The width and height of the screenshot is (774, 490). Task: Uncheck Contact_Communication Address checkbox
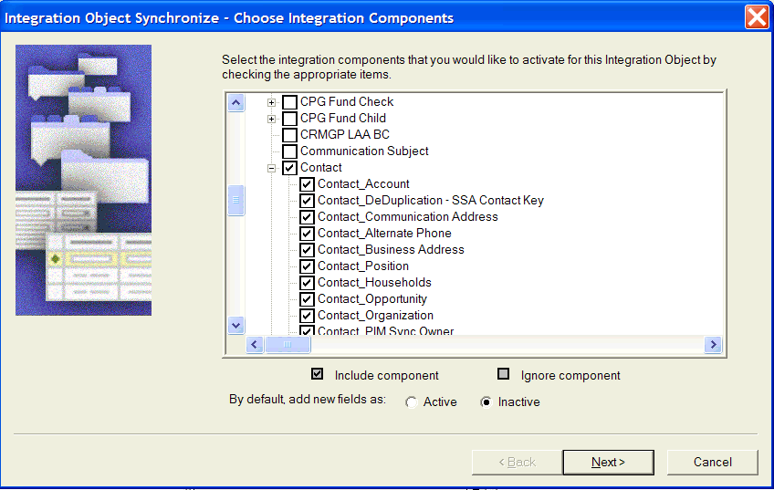tap(307, 217)
